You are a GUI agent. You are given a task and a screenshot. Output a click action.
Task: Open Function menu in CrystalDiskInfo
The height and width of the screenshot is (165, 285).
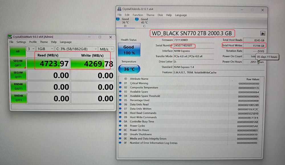point(138,15)
